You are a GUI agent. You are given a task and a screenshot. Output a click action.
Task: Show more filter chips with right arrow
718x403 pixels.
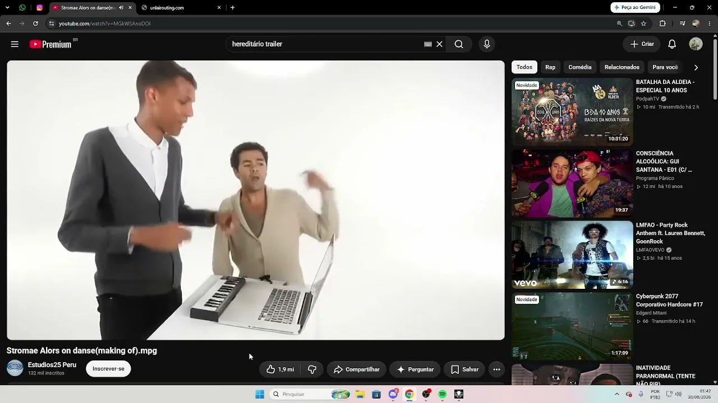[x=696, y=67]
